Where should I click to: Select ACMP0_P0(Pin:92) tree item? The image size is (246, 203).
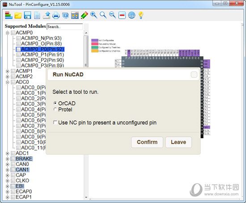pos(42,49)
